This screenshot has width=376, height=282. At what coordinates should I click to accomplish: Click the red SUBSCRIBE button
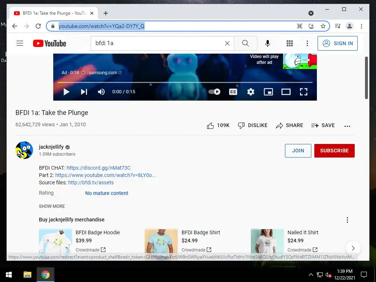click(334, 151)
